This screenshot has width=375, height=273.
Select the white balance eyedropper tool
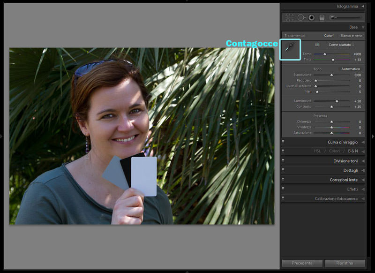(x=290, y=49)
